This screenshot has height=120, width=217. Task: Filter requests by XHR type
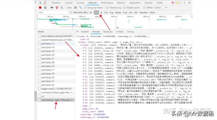click(x=96, y=12)
